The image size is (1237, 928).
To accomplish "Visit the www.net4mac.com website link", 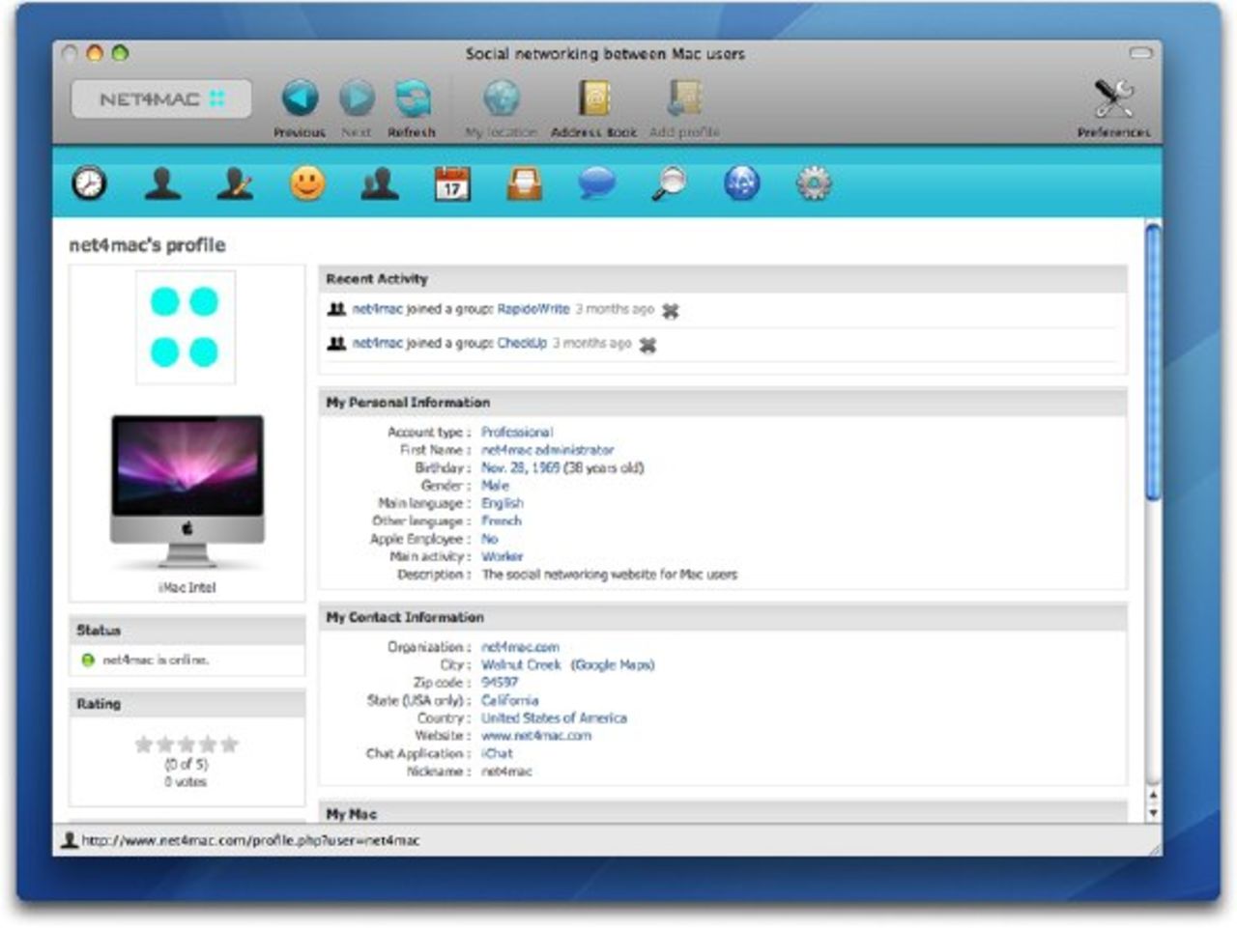I will [535, 736].
